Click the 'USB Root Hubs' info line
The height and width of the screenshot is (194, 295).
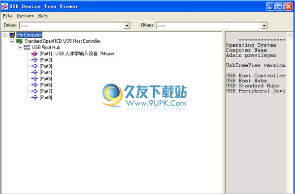click(x=246, y=81)
